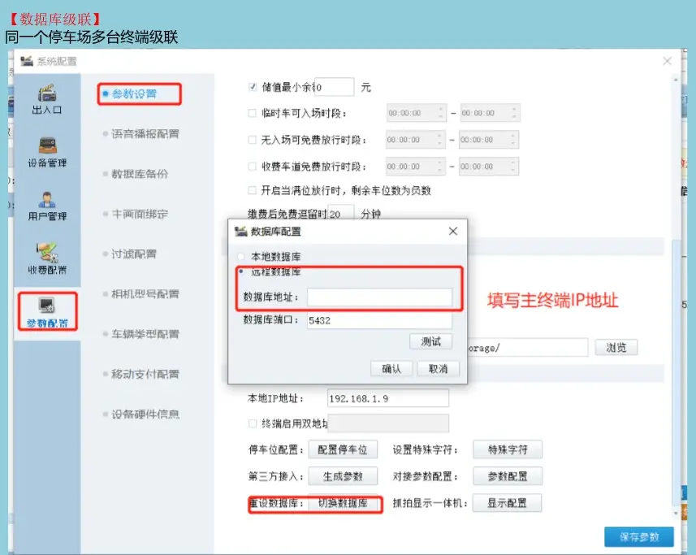Open the 用户管理 sidebar icon
The height and width of the screenshot is (555, 696).
coord(47,205)
